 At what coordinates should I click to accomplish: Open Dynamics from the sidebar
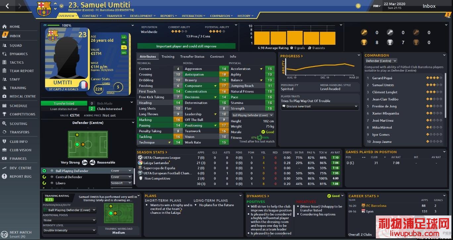click(19, 54)
